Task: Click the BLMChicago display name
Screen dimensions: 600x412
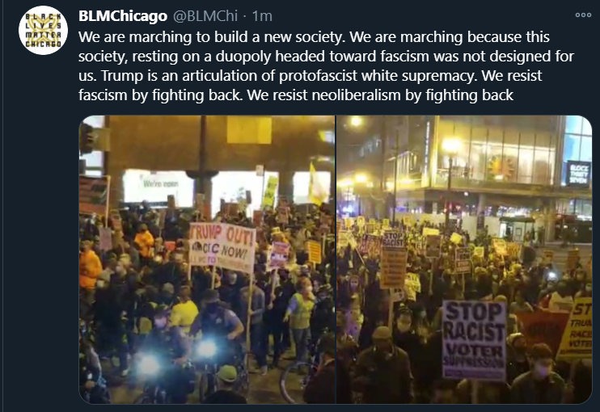Action: pyautogui.click(x=123, y=16)
